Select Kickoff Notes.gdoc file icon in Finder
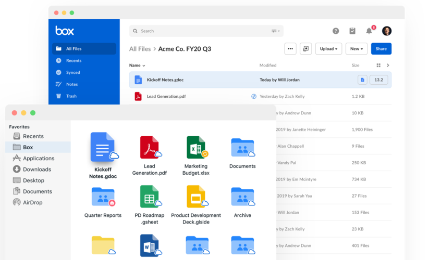The image size is (429, 260). [103, 147]
